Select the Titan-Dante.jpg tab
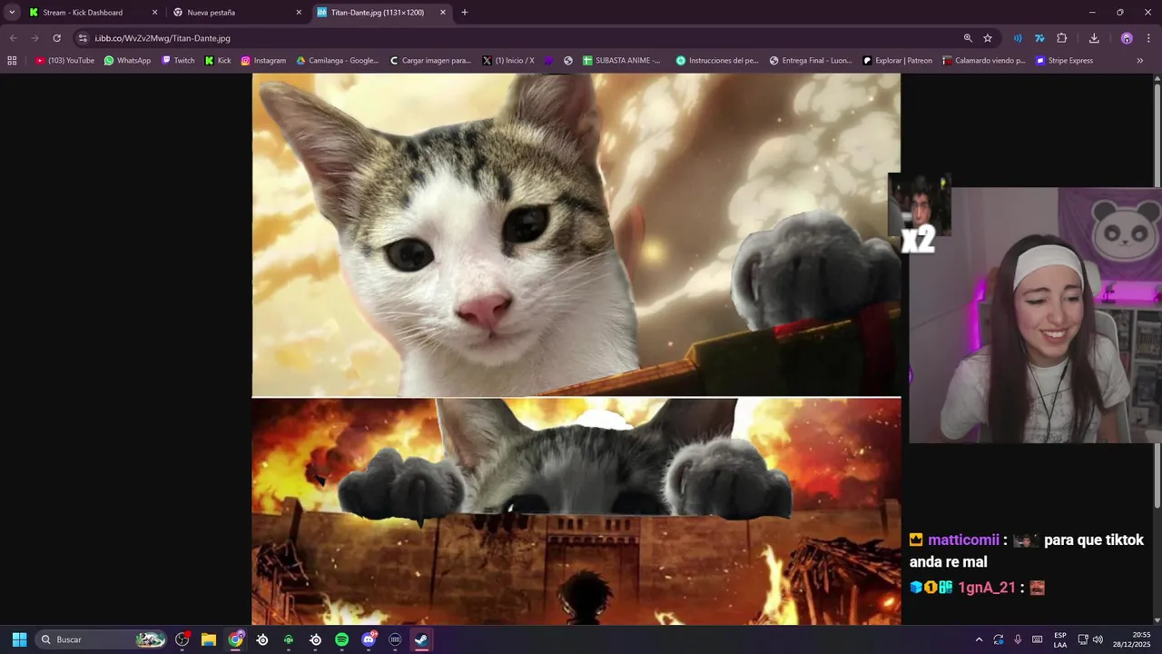The image size is (1162, 654). (x=381, y=13)
